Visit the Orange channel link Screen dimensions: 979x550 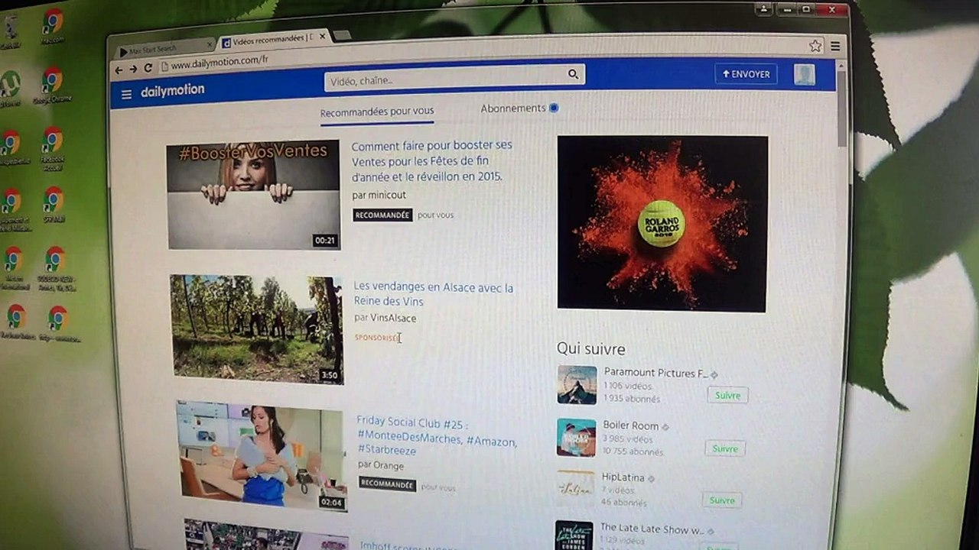[389, 465]
